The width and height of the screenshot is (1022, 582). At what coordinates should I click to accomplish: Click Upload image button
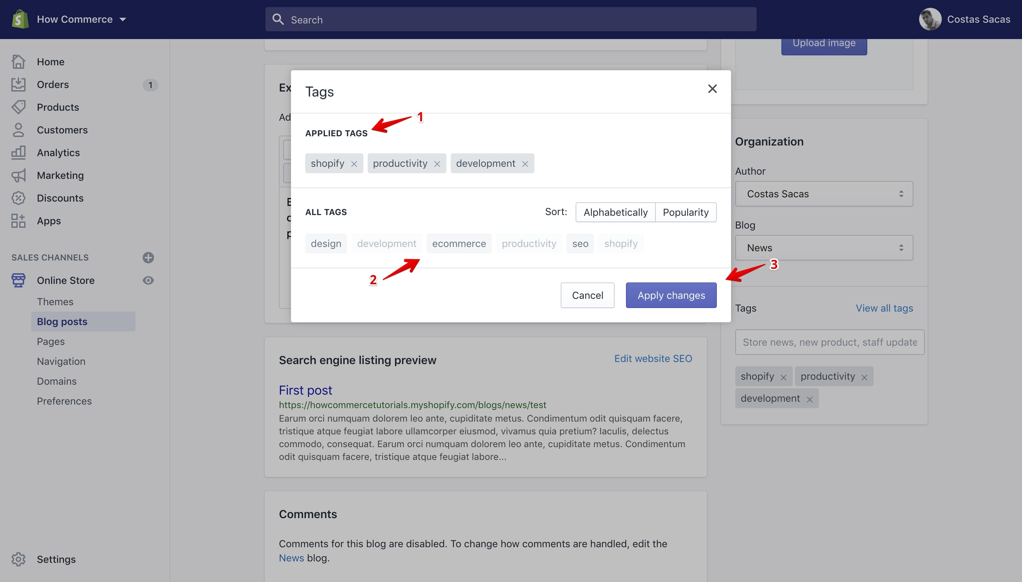(824, 44)
